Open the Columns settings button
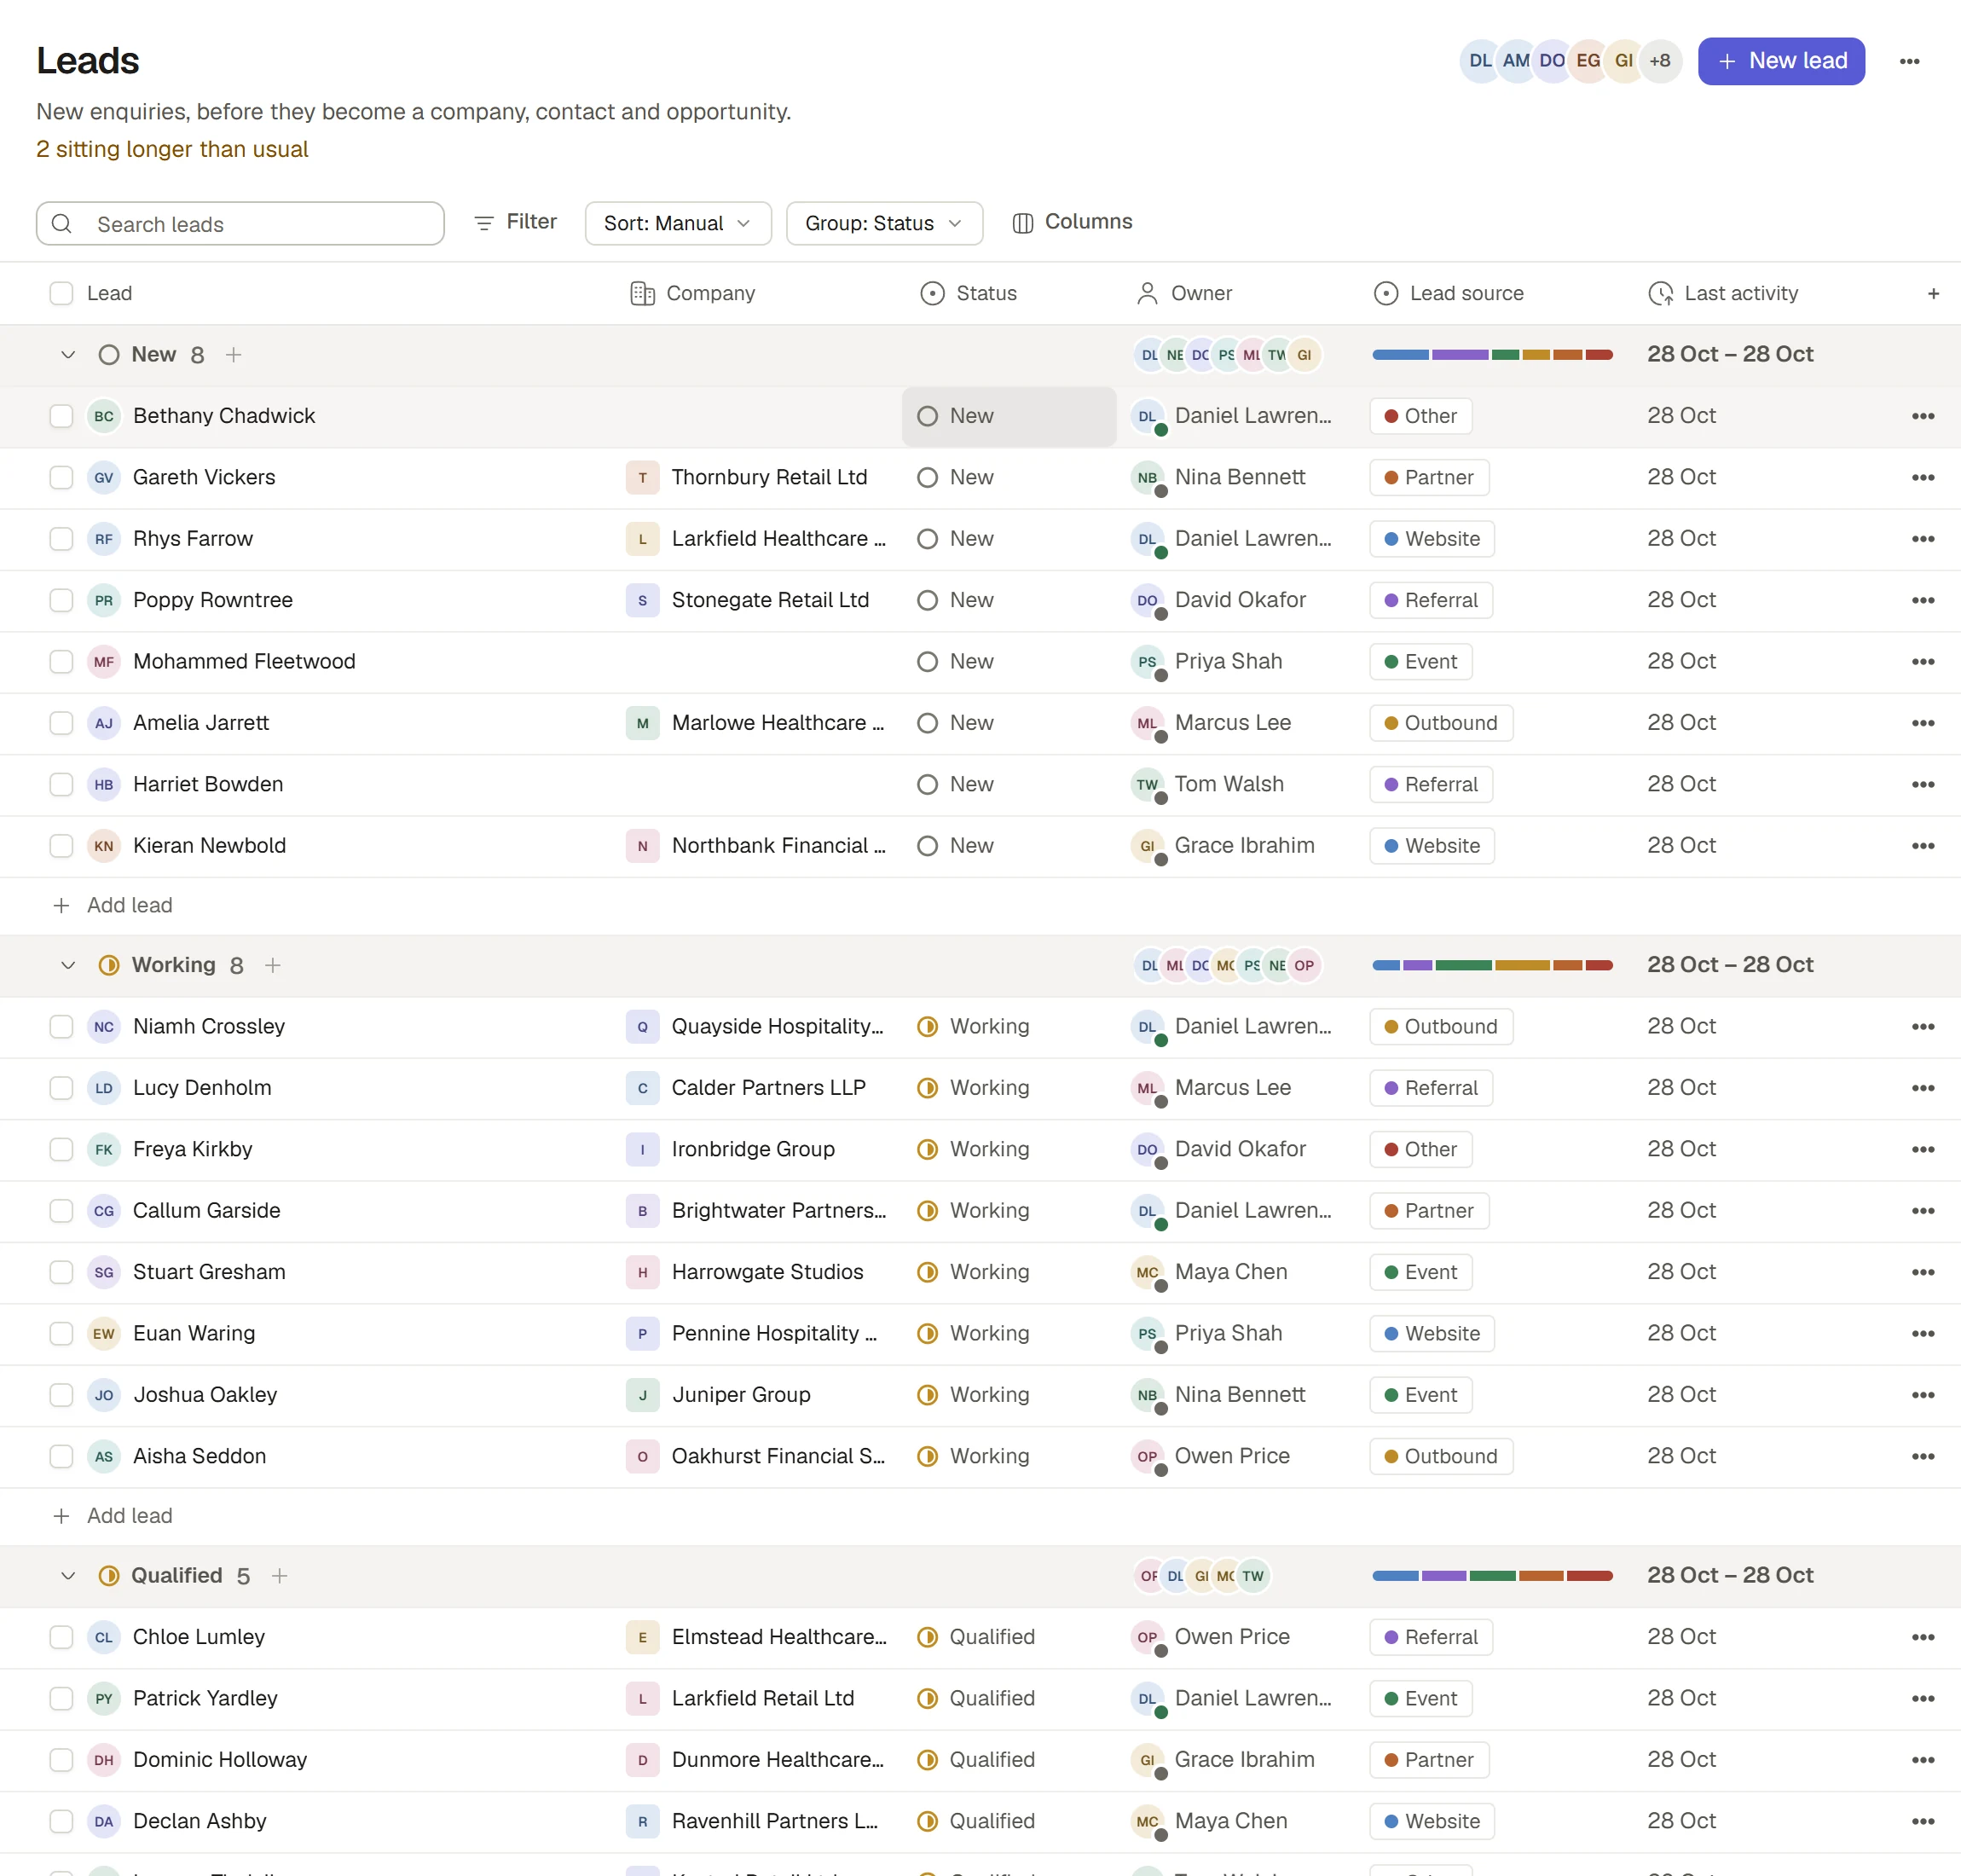This screenshot has height=1876, width=1961. click(1072, 222)
